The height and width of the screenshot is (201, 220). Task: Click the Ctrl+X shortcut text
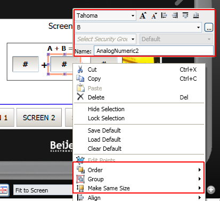(188, 69)
